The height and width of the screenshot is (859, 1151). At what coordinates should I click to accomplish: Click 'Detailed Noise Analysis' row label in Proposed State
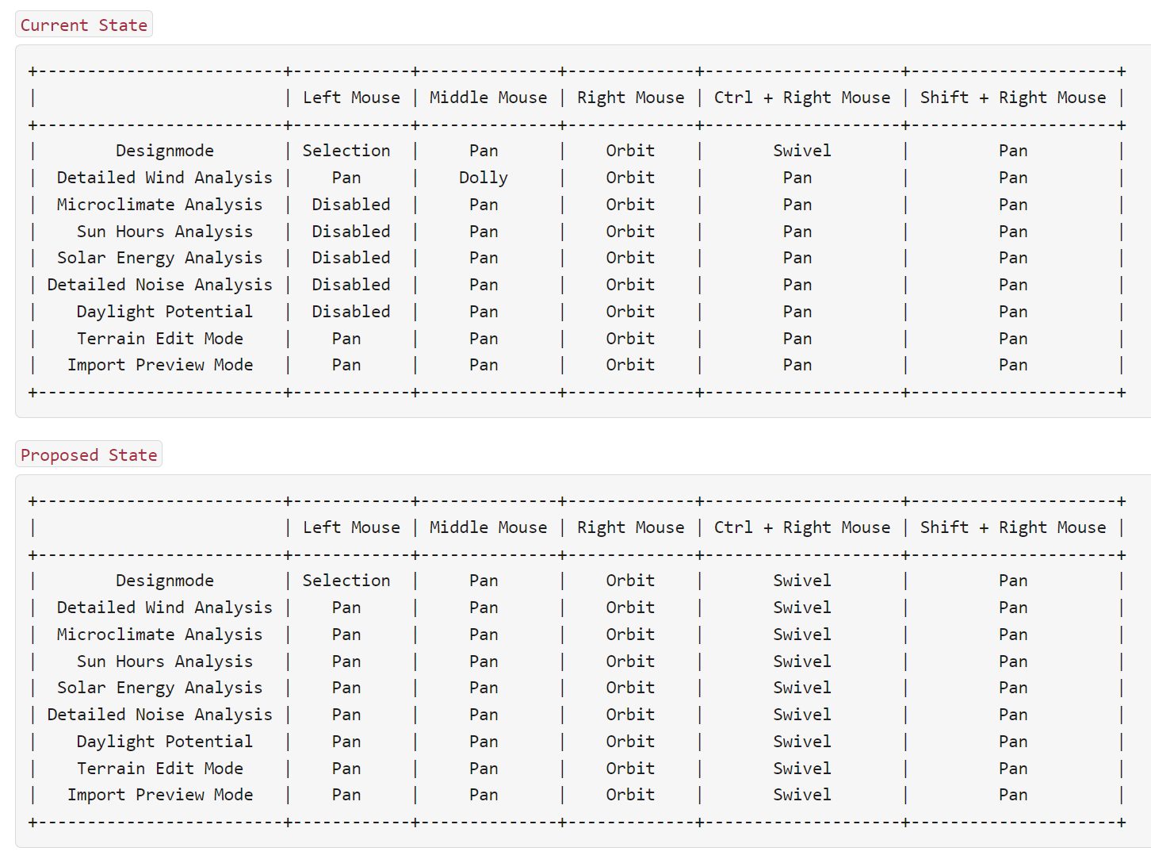pyautogui.click(x=159, y=715)
